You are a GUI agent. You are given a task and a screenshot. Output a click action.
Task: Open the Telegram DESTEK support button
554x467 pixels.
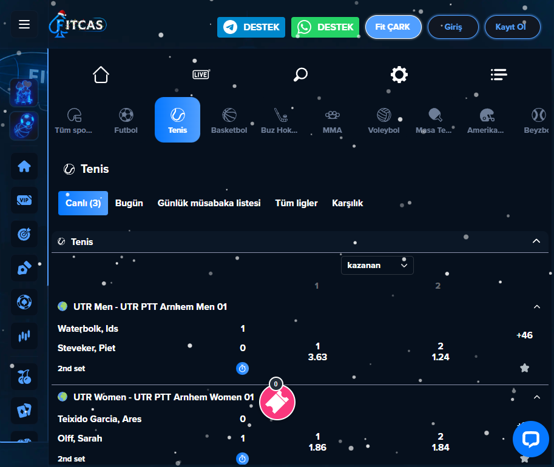(251, 27)
